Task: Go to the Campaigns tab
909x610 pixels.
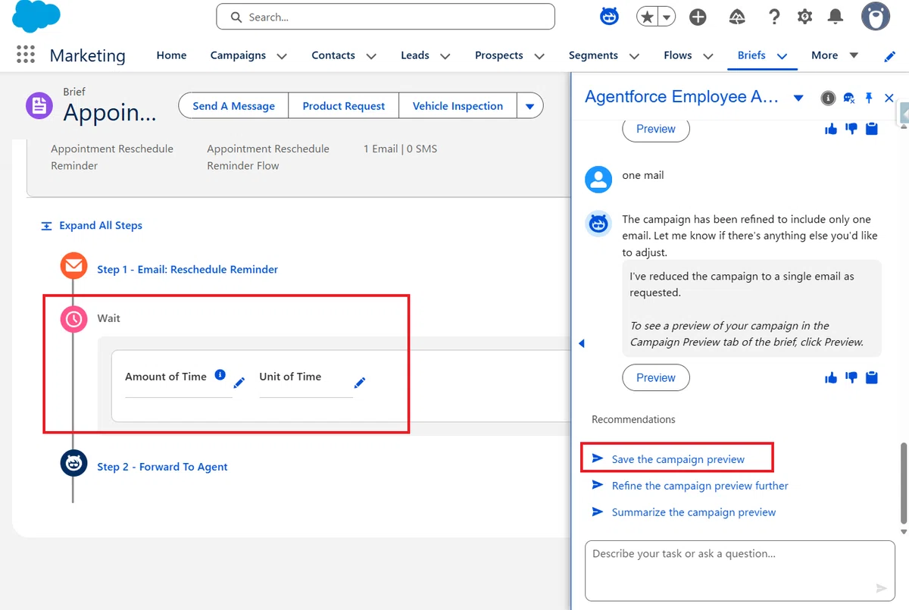Action: pyautogui.click(x=238, y=55)
